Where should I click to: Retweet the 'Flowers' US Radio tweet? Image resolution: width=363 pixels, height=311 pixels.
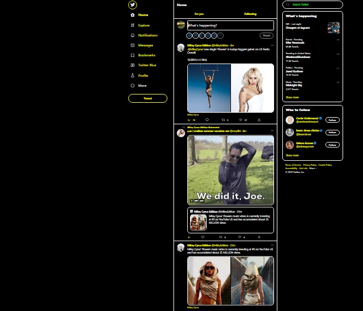point(223,120)
